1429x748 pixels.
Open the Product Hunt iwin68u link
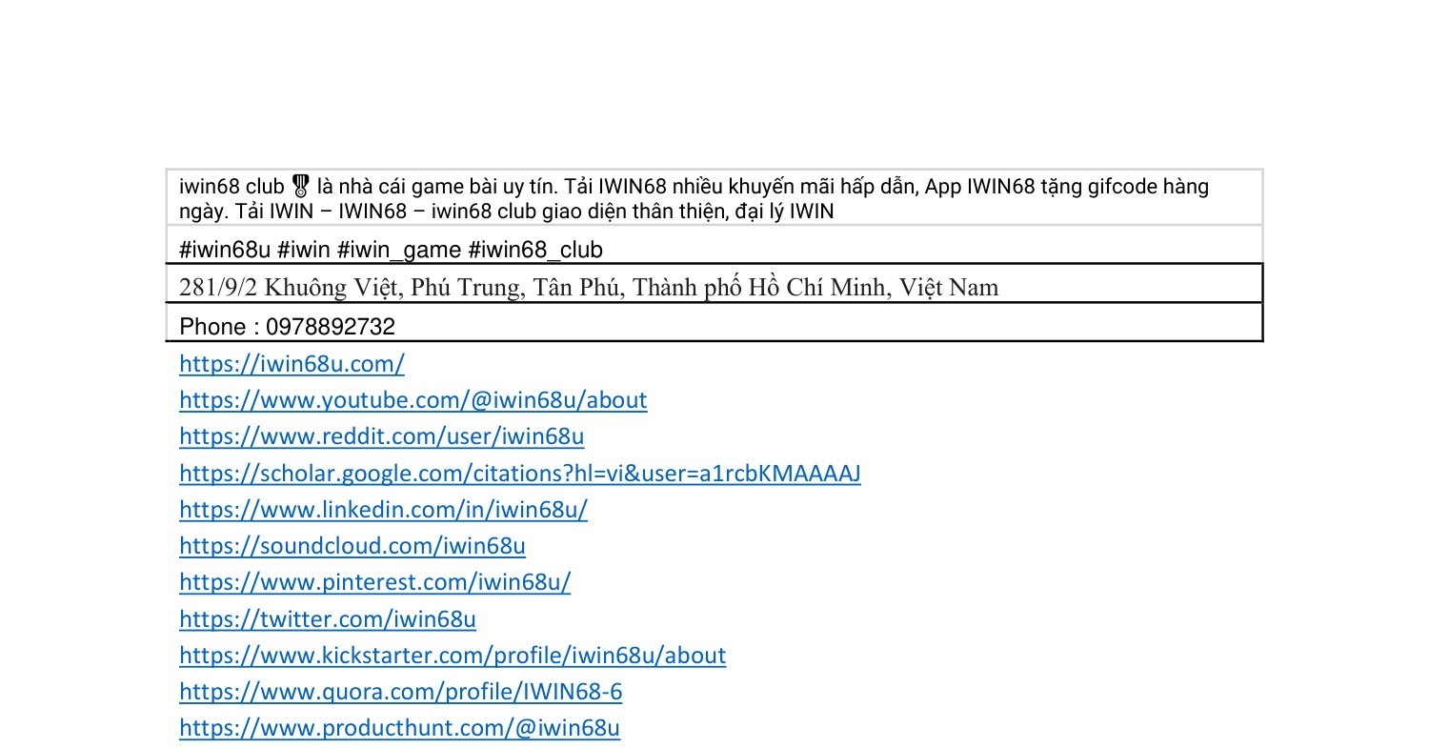click(x=399, y=728)
